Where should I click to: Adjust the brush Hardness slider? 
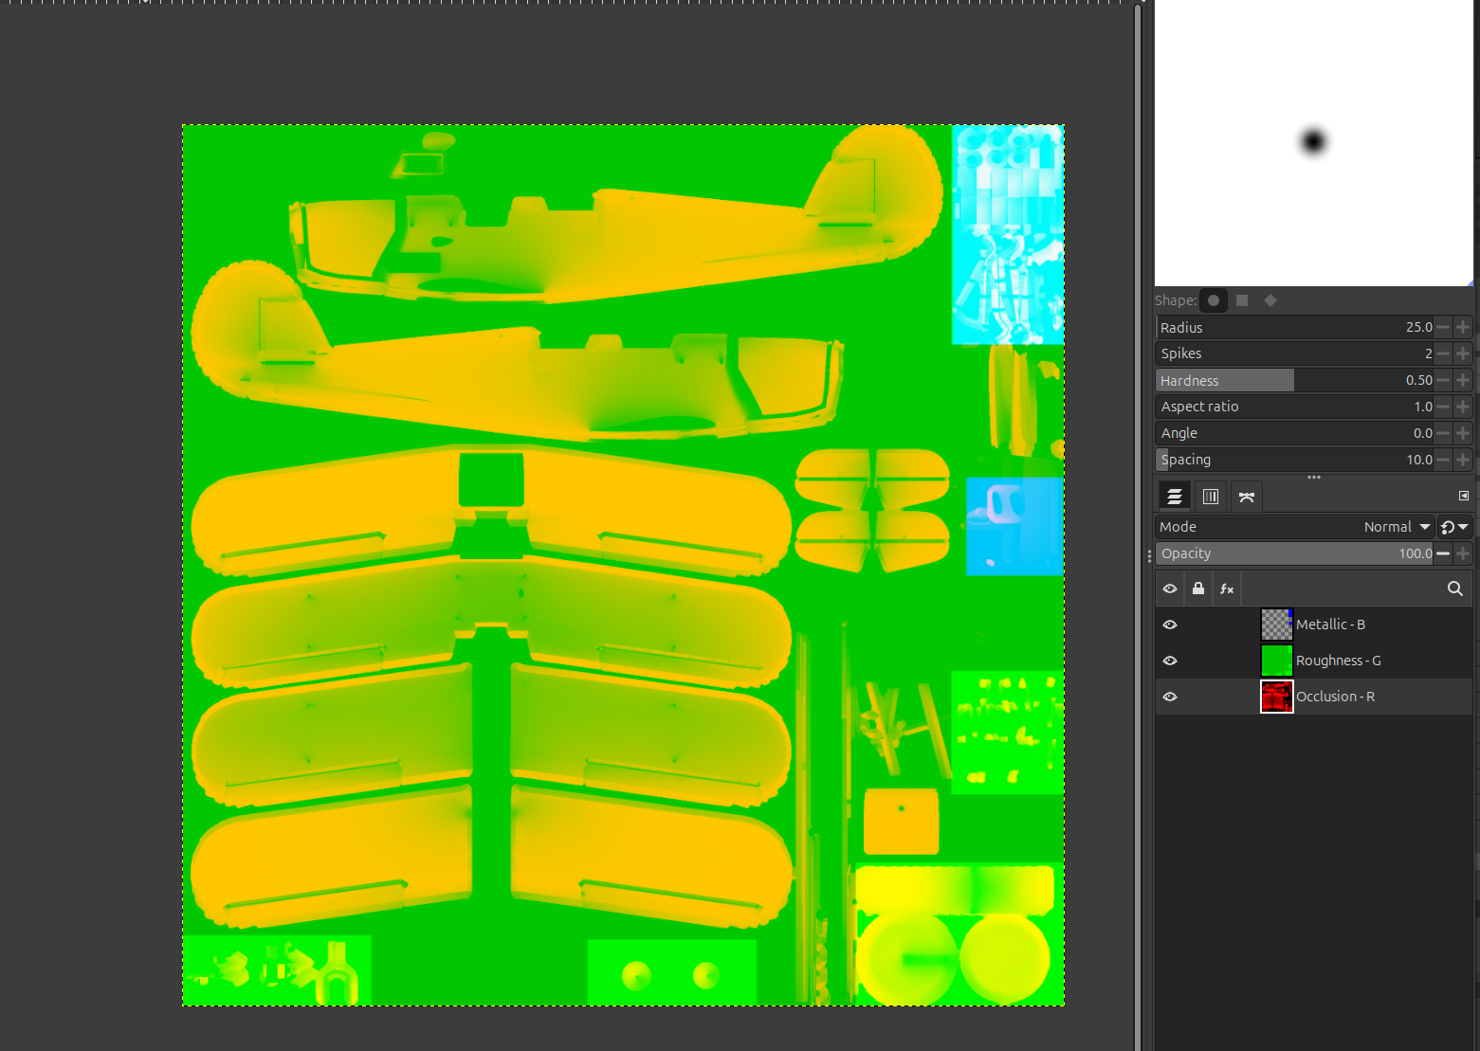point(1294,380)
